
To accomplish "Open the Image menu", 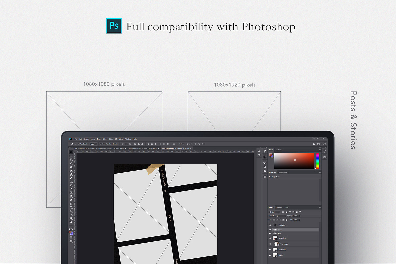I will click(86, 139).
